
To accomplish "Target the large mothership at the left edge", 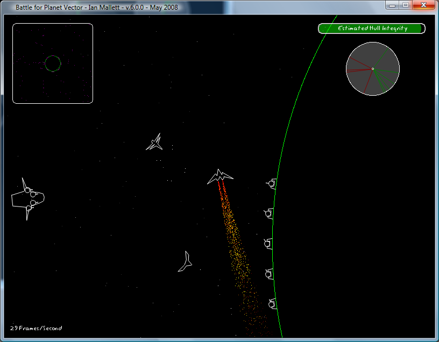I will pyautogui.click(x=27, y=198).
